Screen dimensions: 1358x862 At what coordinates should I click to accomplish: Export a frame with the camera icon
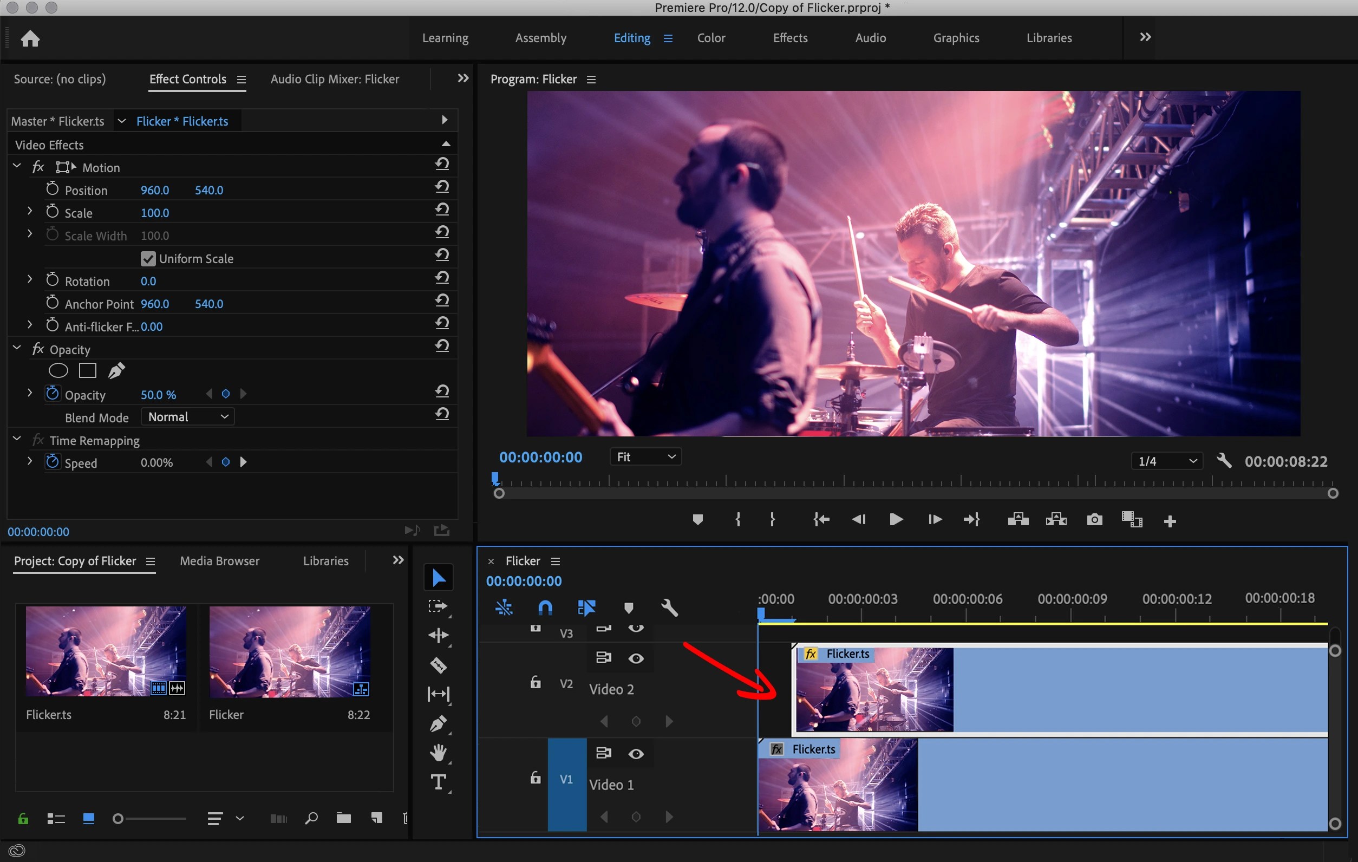coord(1094,519)
